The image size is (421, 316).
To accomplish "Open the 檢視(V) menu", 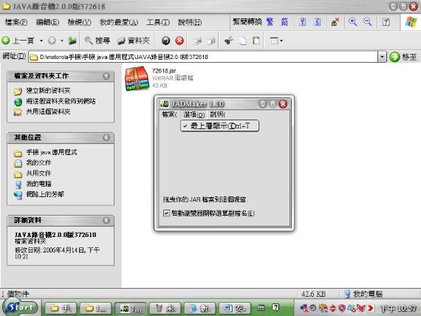I will (80, 22).
